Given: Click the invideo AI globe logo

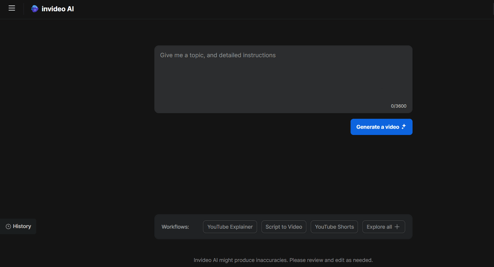Looking at the screenshot, I should click(34, 8).
